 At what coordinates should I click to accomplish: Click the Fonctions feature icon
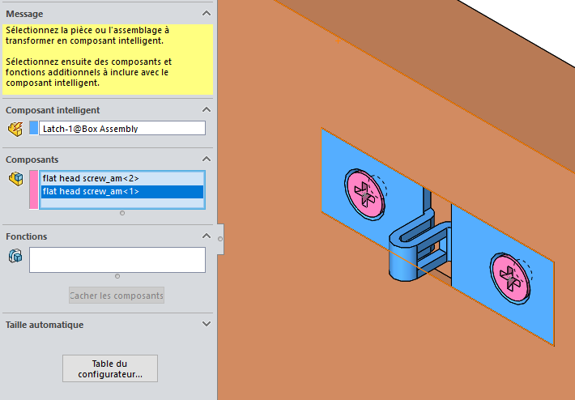[x=15, y=256]
